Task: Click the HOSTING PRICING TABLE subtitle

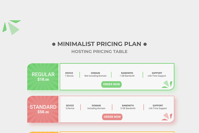Action: click(99, 52)
